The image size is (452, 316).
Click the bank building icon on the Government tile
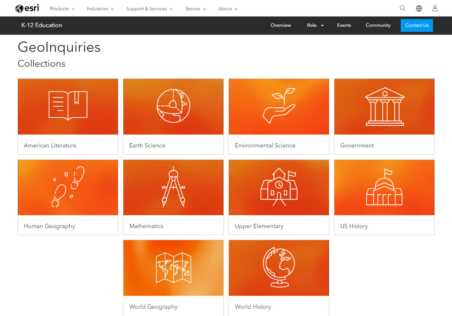click(384, 106)
